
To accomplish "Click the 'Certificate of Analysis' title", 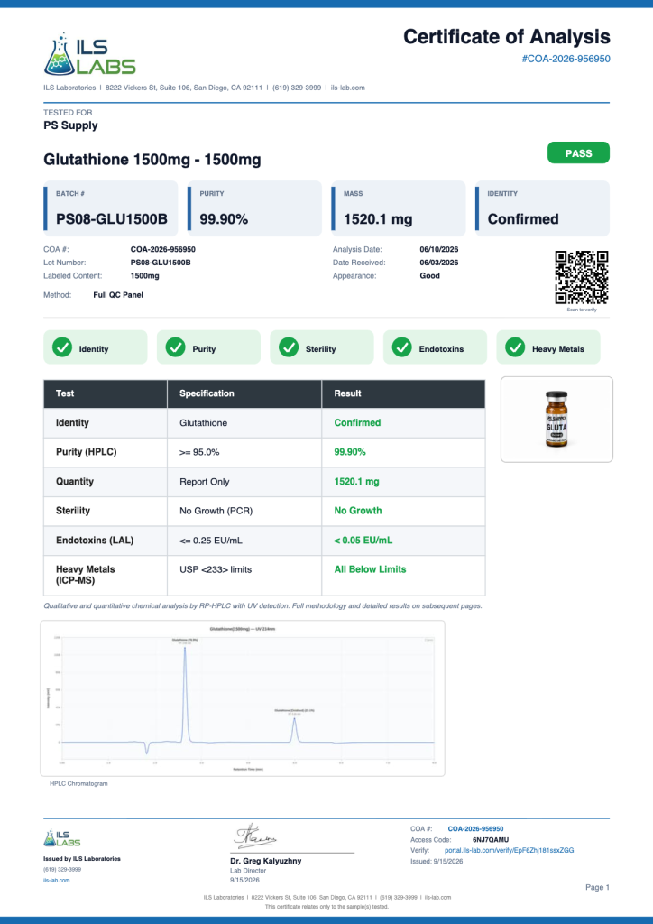I will click(x=507, y=37).
